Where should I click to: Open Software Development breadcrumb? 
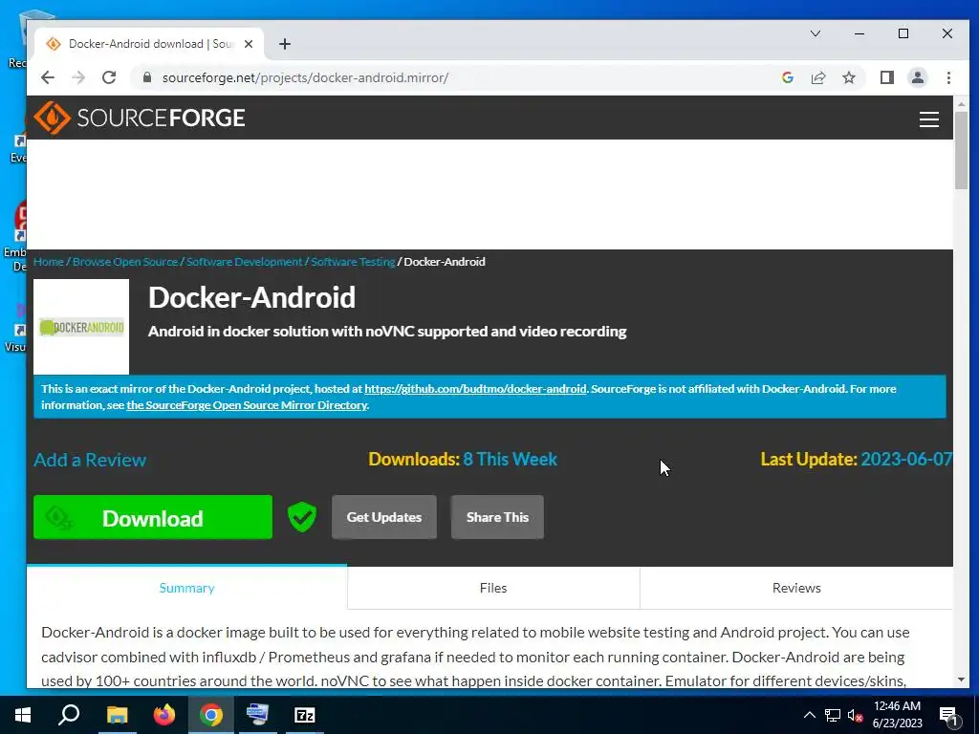[x=244, y=262]
